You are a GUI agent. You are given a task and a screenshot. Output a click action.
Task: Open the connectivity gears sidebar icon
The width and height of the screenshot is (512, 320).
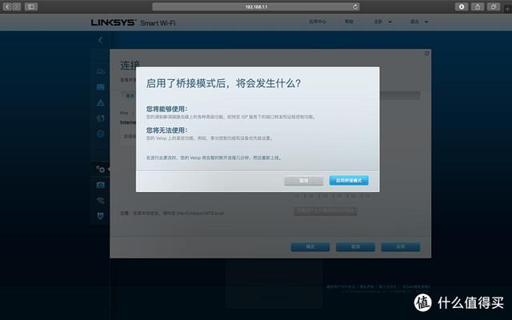(x=101, y=169)
